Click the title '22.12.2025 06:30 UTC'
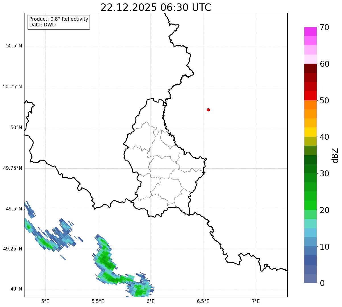The height and width of the screenshot is (307, 342). 156,7
